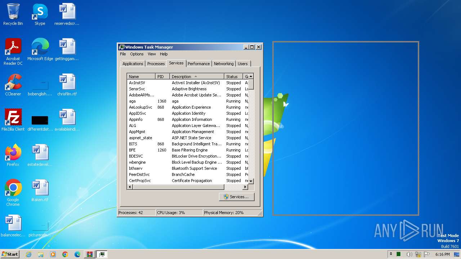Screen dimensions: 461x259
Task: Click the green CPU usage tray icon
Action: (399, 254)
